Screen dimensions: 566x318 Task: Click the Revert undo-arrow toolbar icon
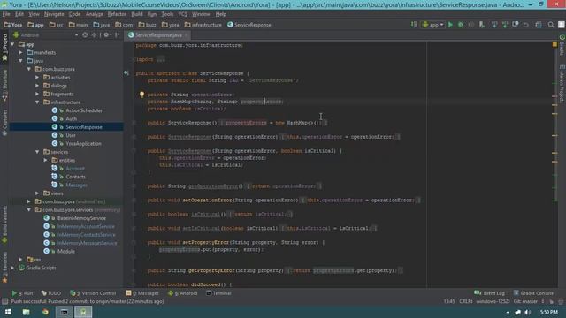(526, 25)
